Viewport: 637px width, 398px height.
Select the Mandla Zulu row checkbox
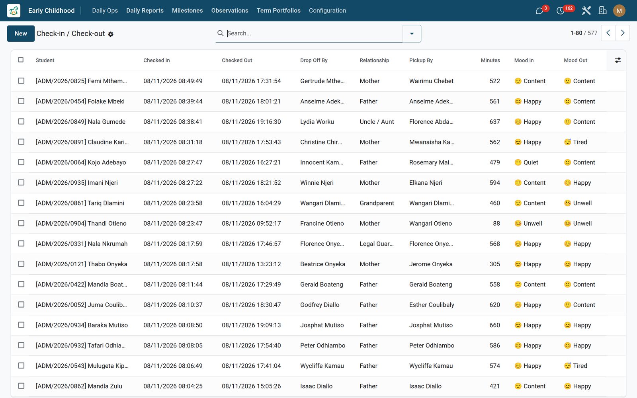[21, 386]
